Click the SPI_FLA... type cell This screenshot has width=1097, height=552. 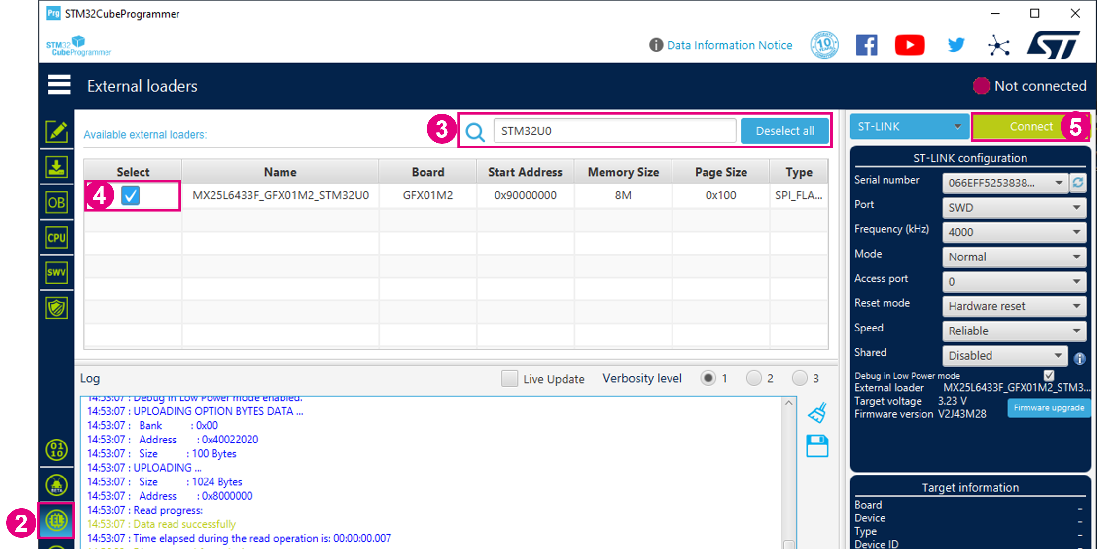point(799,195)
